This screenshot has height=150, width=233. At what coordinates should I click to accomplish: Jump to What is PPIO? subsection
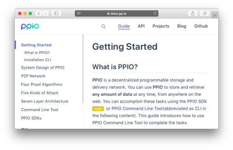click(x=37, y=53)
